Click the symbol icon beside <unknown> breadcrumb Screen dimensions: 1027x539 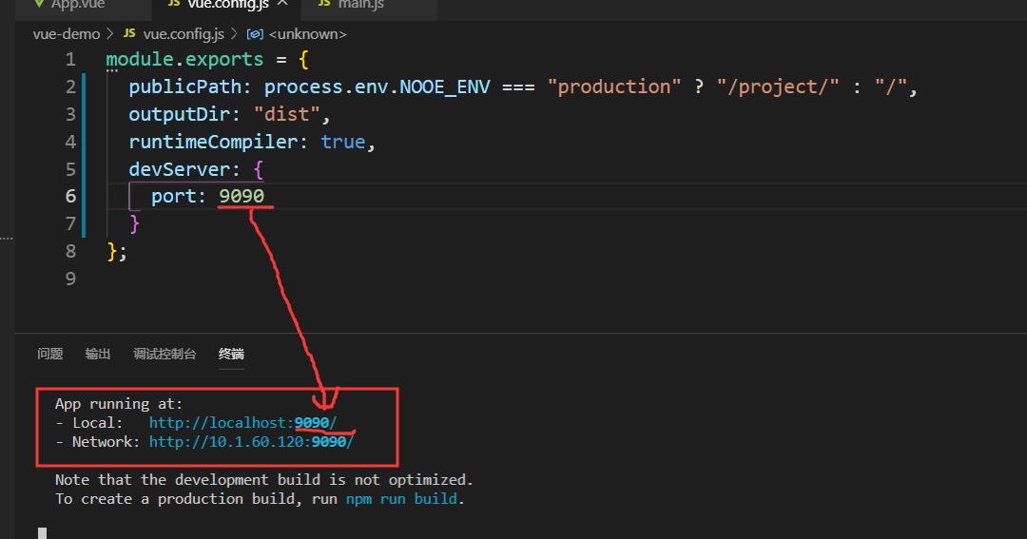[256, 34]
